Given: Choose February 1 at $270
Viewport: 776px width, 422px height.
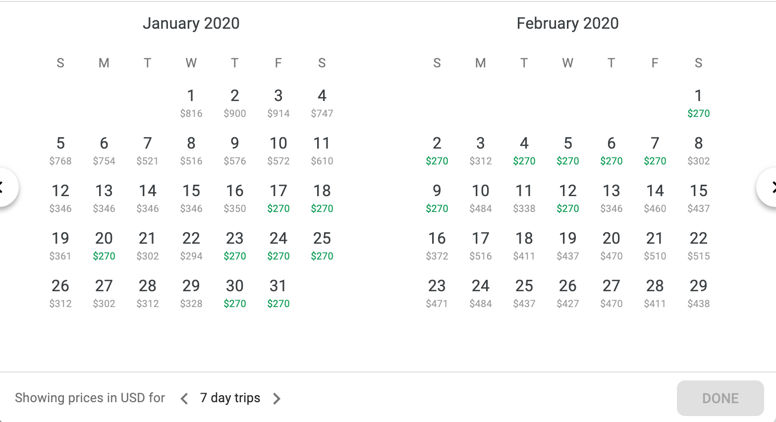Looking at the screenshot, I should 698,103.
